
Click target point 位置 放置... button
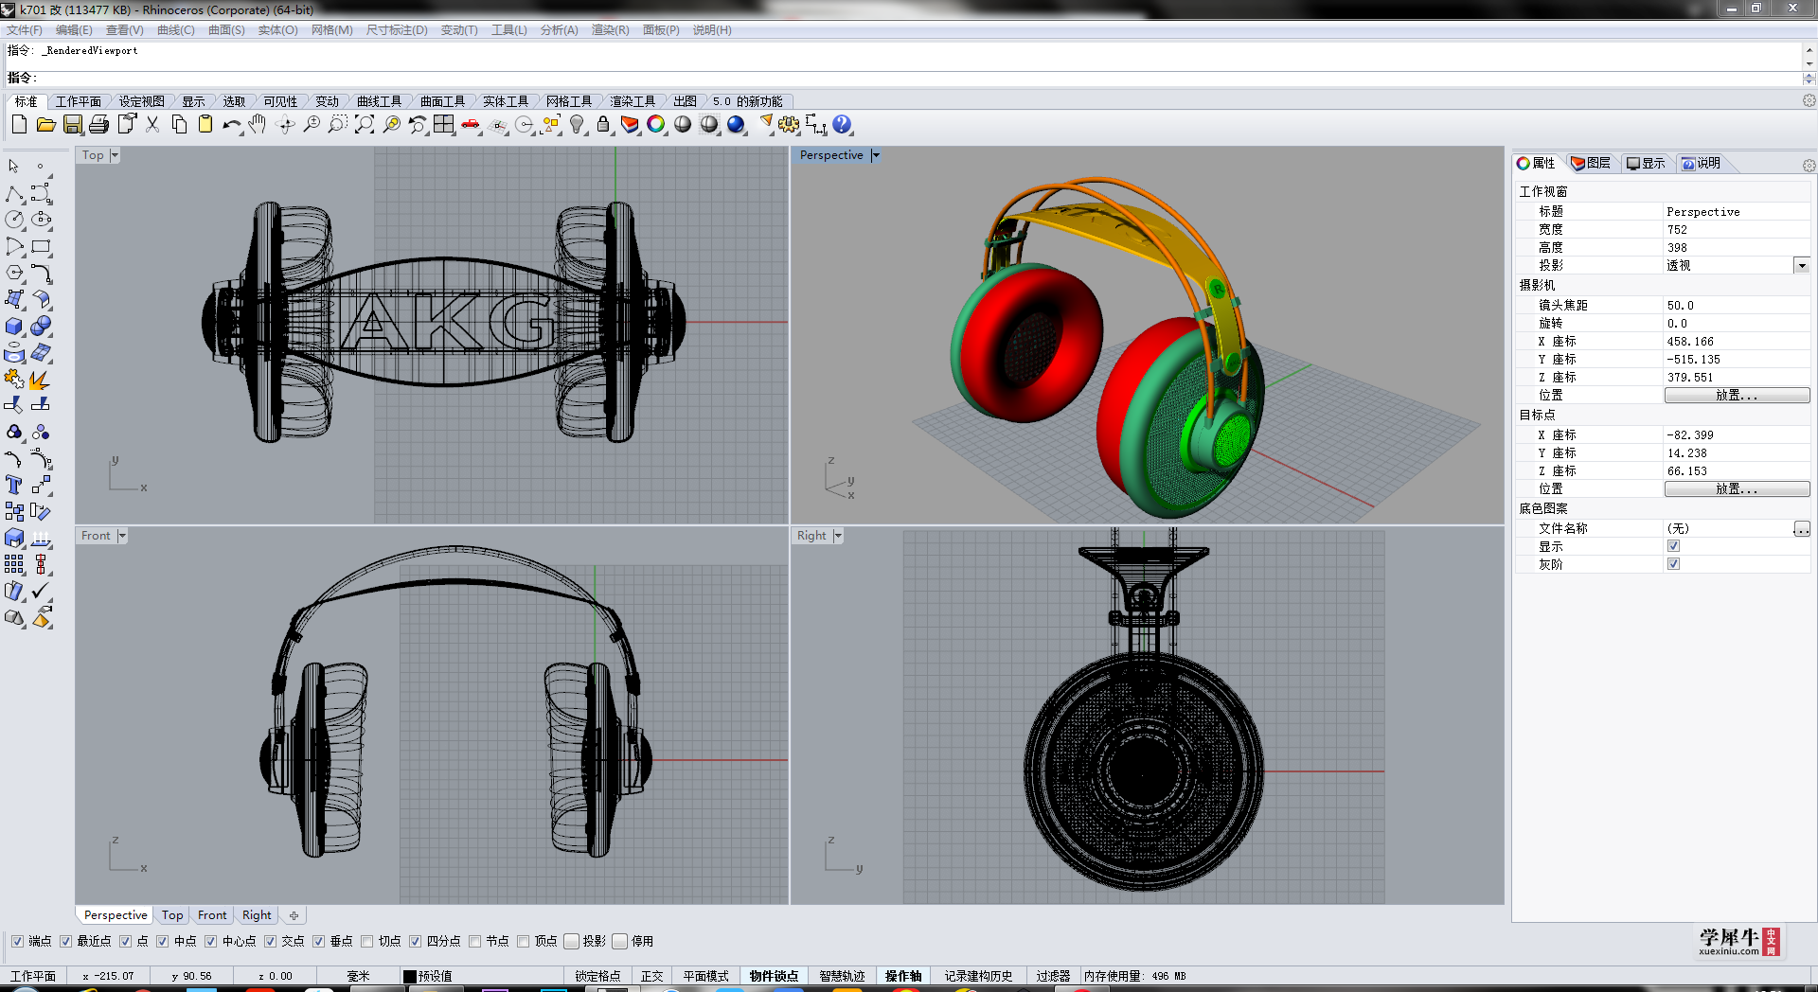[1737, 488]
